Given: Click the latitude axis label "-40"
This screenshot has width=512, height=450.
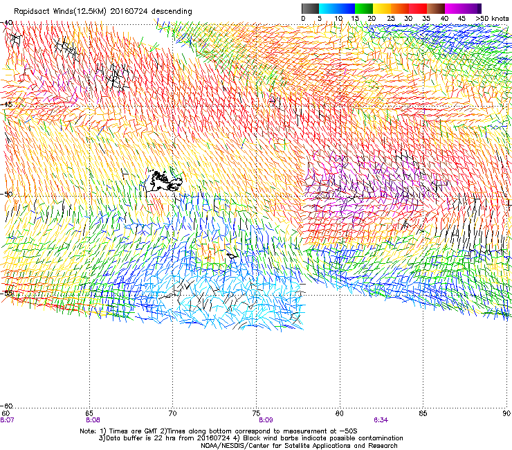Looking at the screenshot, I should 7,23.
